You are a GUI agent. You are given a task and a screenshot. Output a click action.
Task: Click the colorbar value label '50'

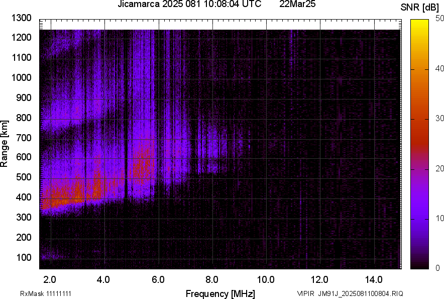[x=439, y=19]
